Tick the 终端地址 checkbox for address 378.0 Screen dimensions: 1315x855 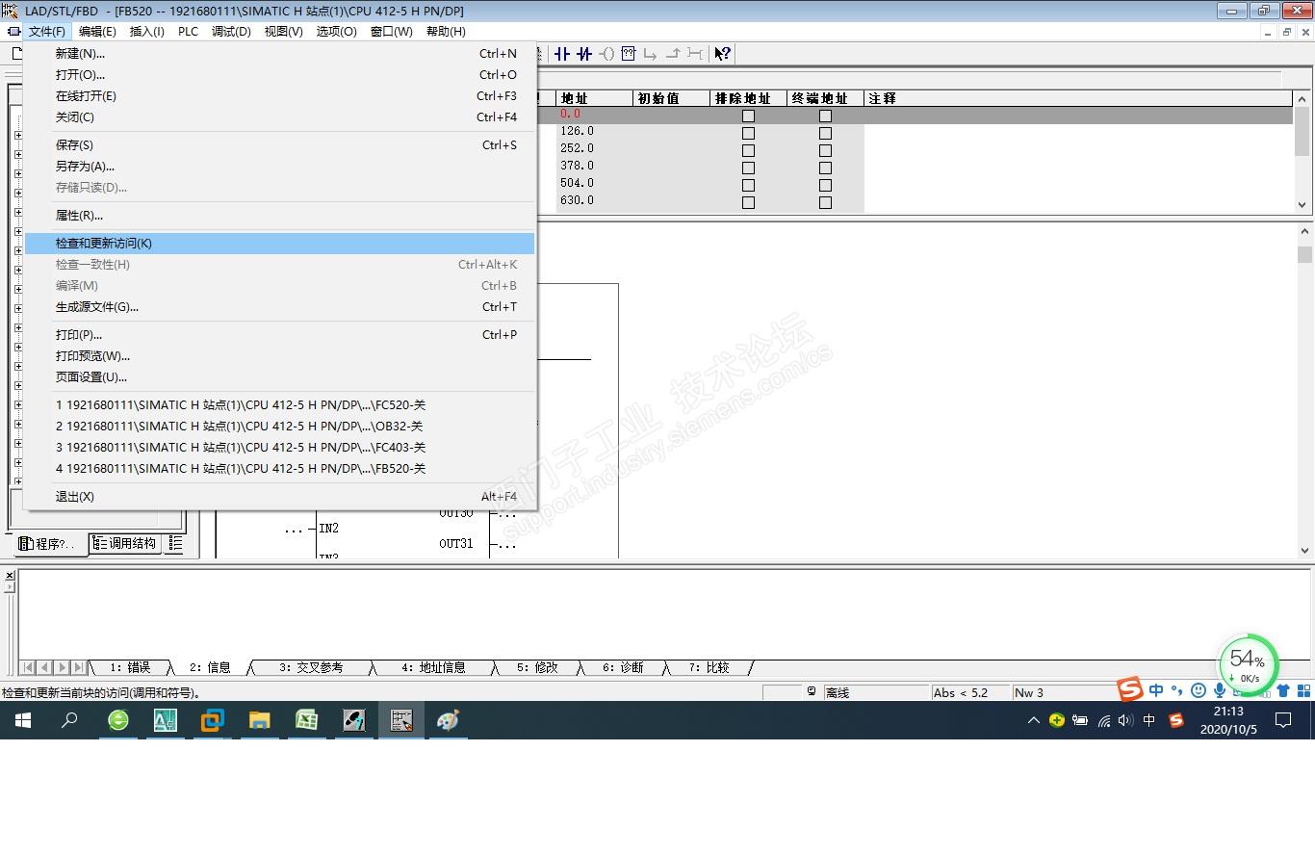[x=825, y=168]
